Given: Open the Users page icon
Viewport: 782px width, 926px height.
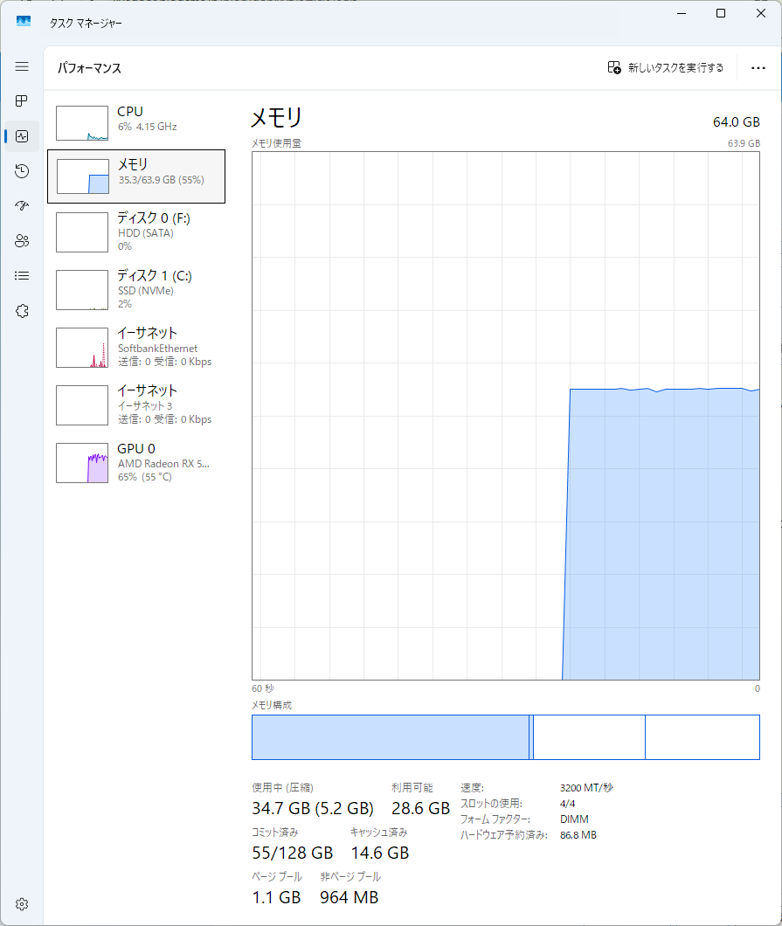Looking at the screenshot, I should tap(22, 241).
